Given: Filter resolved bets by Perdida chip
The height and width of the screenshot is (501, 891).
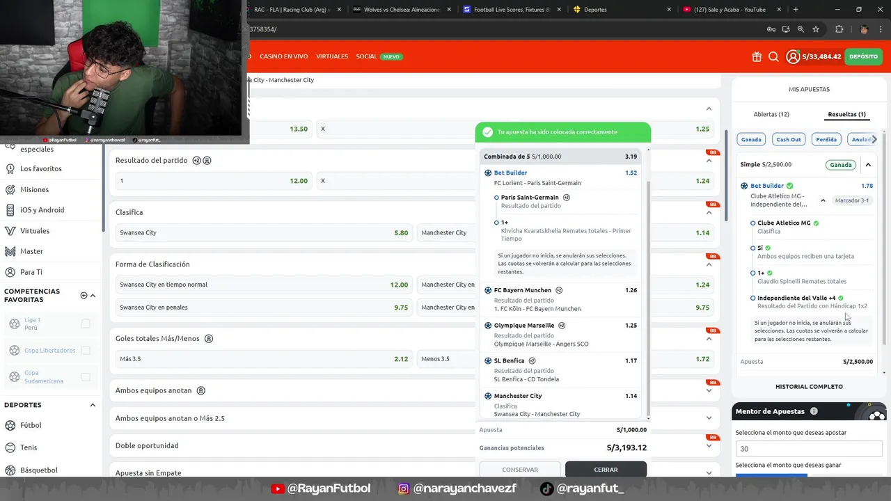Looking at the screenshot, I should (826, 139).
